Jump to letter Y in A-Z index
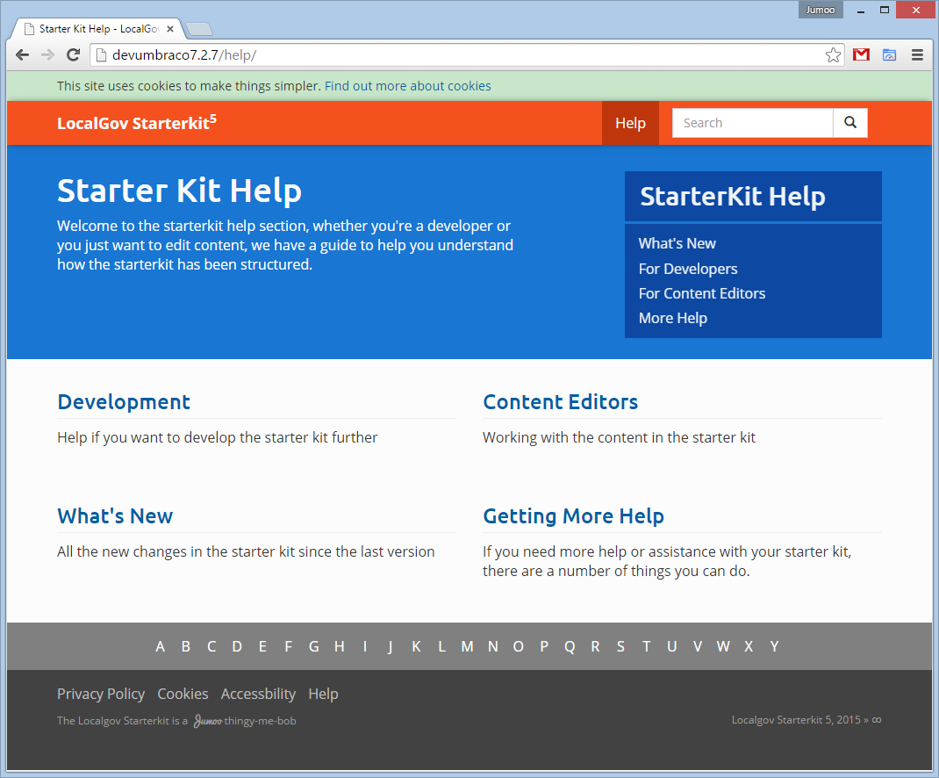Image resolution: width=939 pixels, height=778 pixels. (x=774, y=647)
